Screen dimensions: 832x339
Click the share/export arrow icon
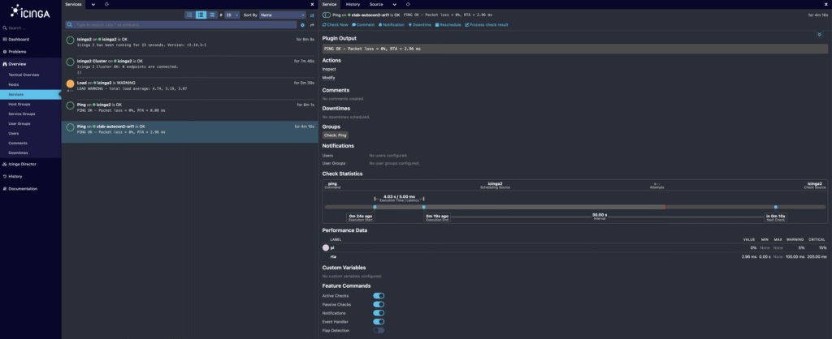click(x=313, y=25)
